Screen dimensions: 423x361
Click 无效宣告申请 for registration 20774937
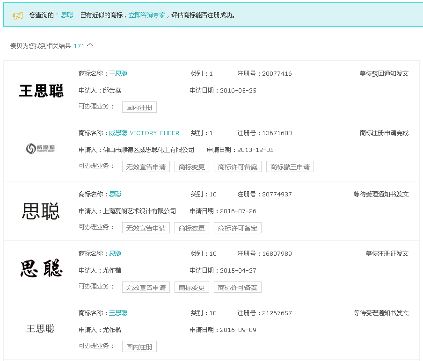click(146, 228)
